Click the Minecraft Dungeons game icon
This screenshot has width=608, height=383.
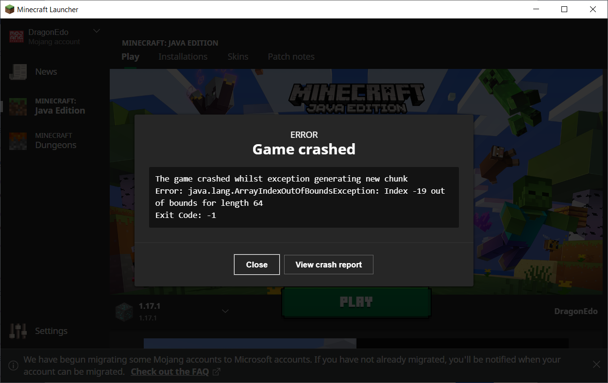(x=18, y=141)
